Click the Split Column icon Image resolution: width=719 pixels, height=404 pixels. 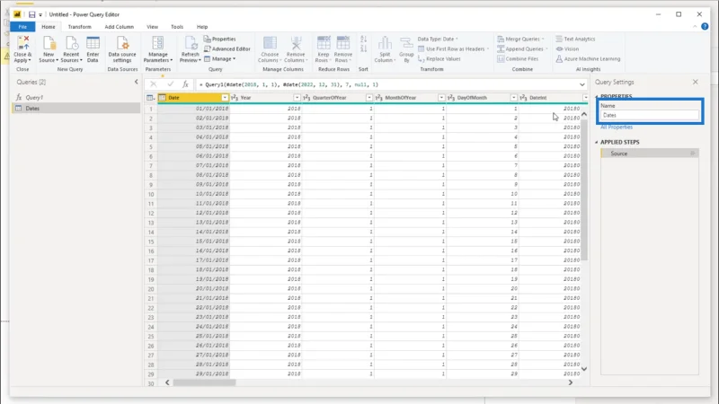pos(385,49)
